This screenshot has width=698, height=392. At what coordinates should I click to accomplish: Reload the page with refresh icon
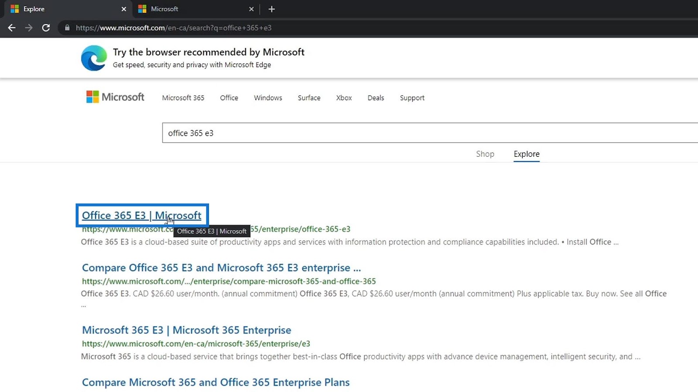[46, 28]
